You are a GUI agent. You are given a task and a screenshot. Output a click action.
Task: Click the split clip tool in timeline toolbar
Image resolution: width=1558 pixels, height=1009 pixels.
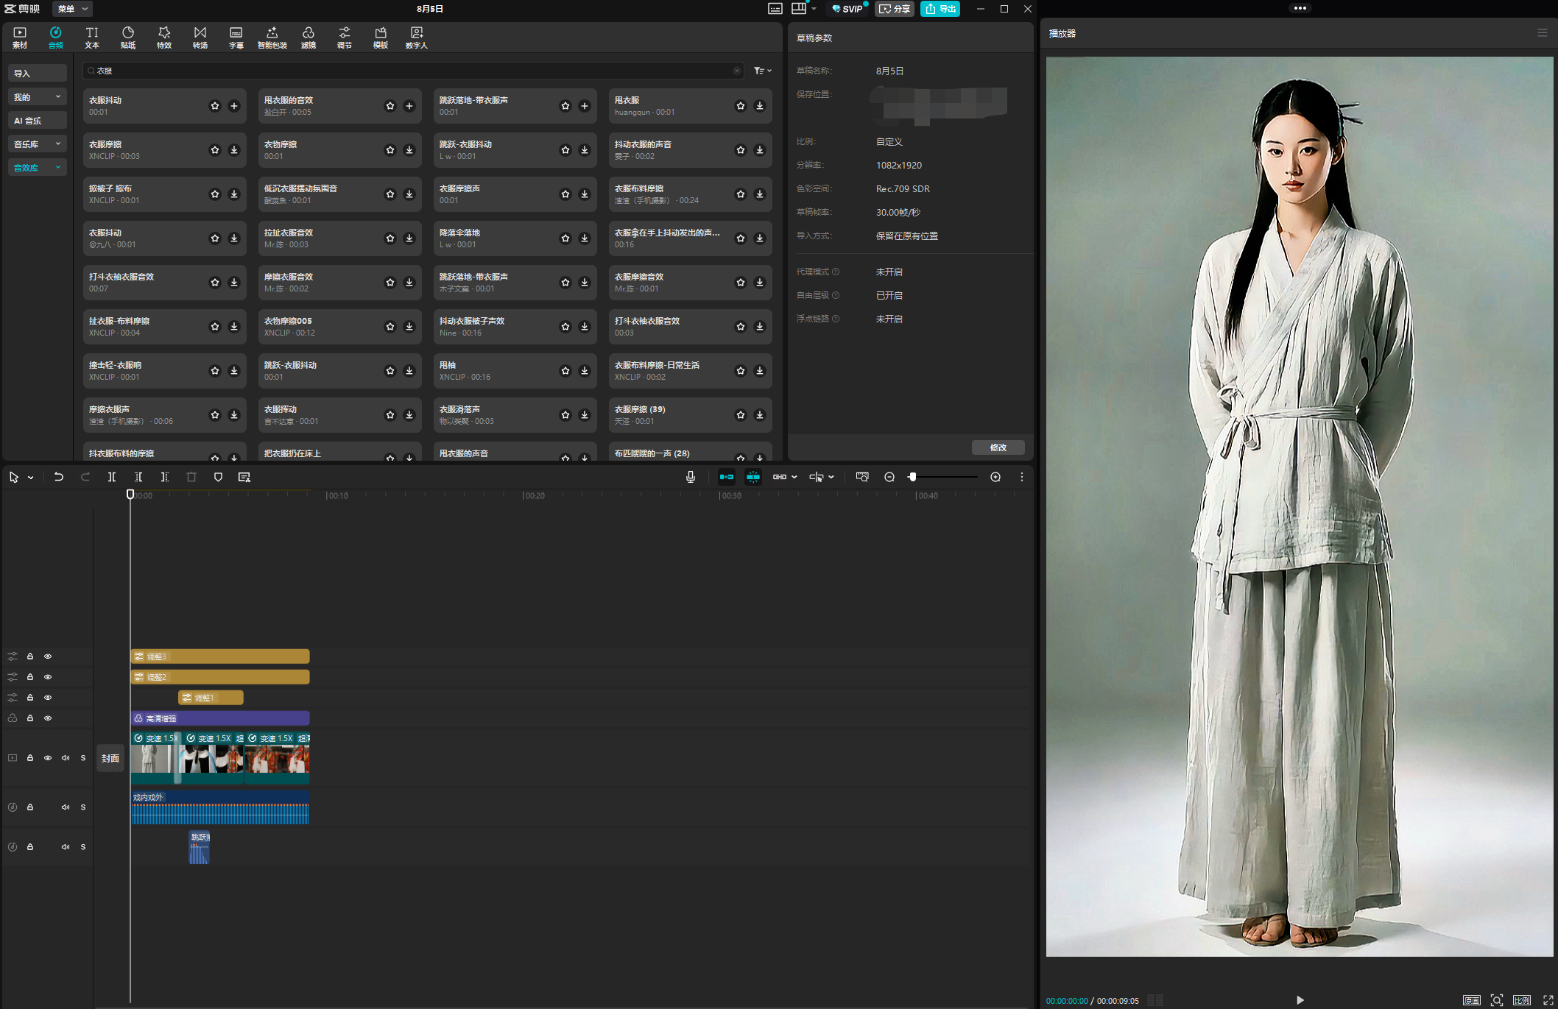click(x=112, y=477)
